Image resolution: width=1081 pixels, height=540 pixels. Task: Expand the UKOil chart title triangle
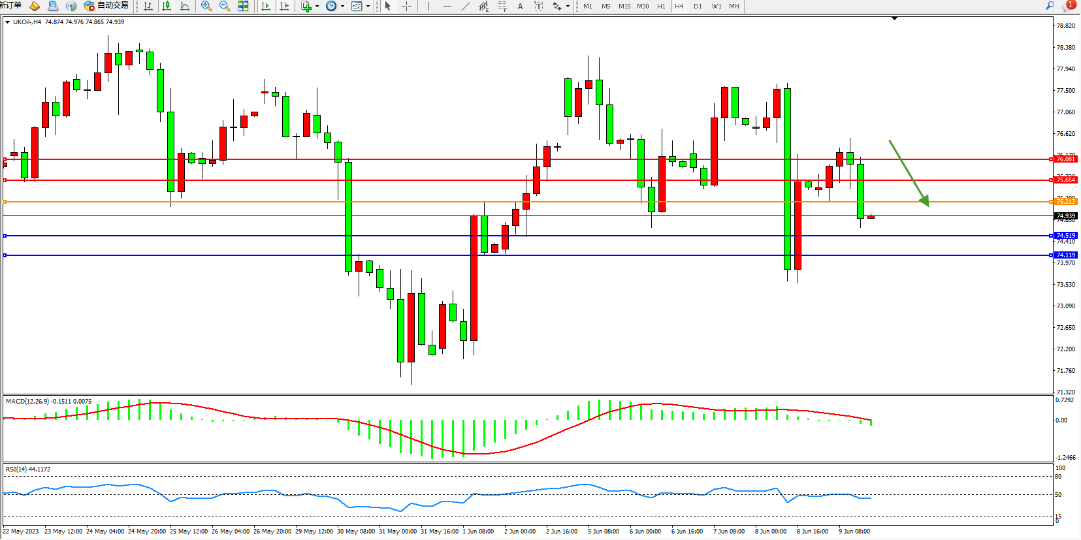[8, 22]
